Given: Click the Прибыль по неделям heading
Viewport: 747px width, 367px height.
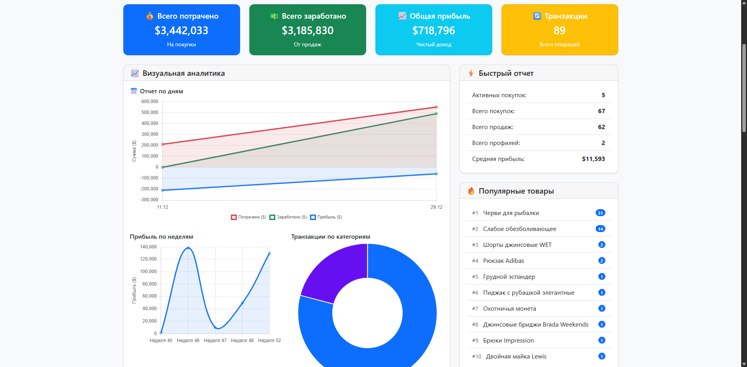Looking at the screenshot, I should point(161,237).
